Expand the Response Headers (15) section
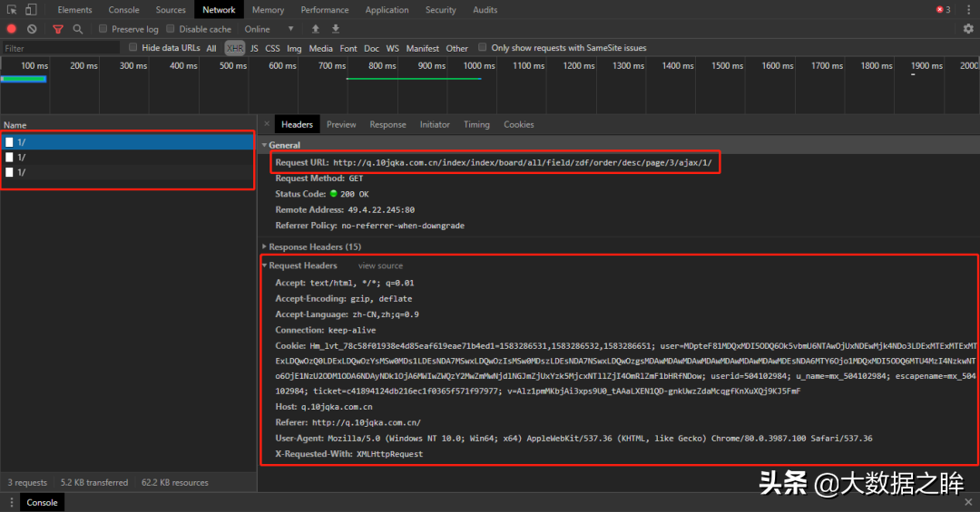Image resolution: width=980 pixels, height=512 pixels. [314, 246]
